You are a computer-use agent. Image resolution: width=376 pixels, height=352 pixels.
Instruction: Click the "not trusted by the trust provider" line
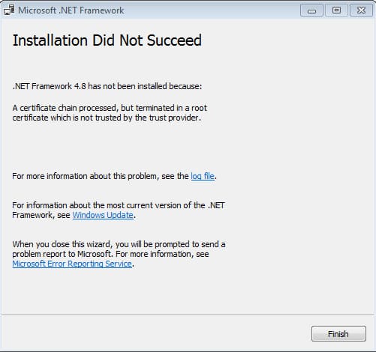pos(107,118)
